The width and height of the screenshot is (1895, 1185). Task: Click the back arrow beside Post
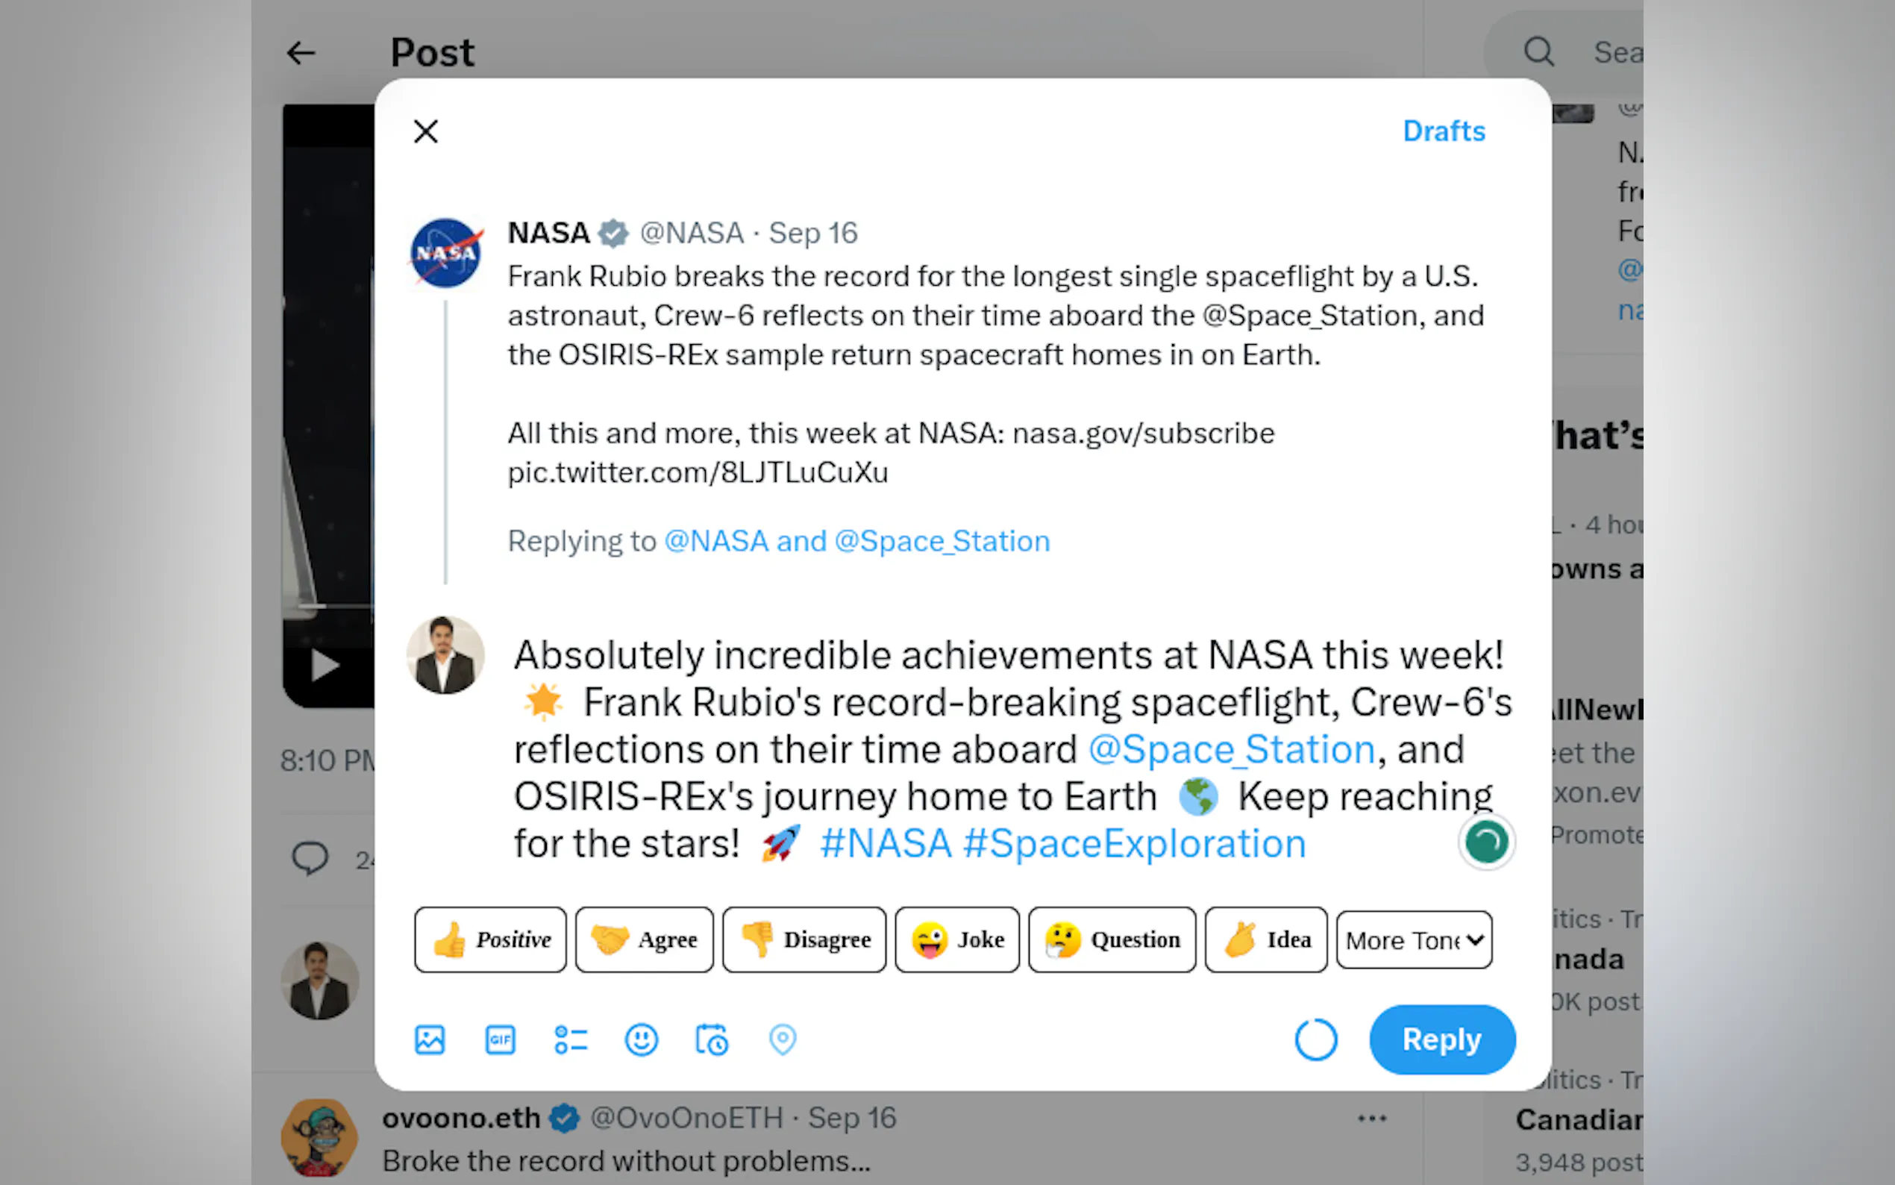click(x=301, y=53)
